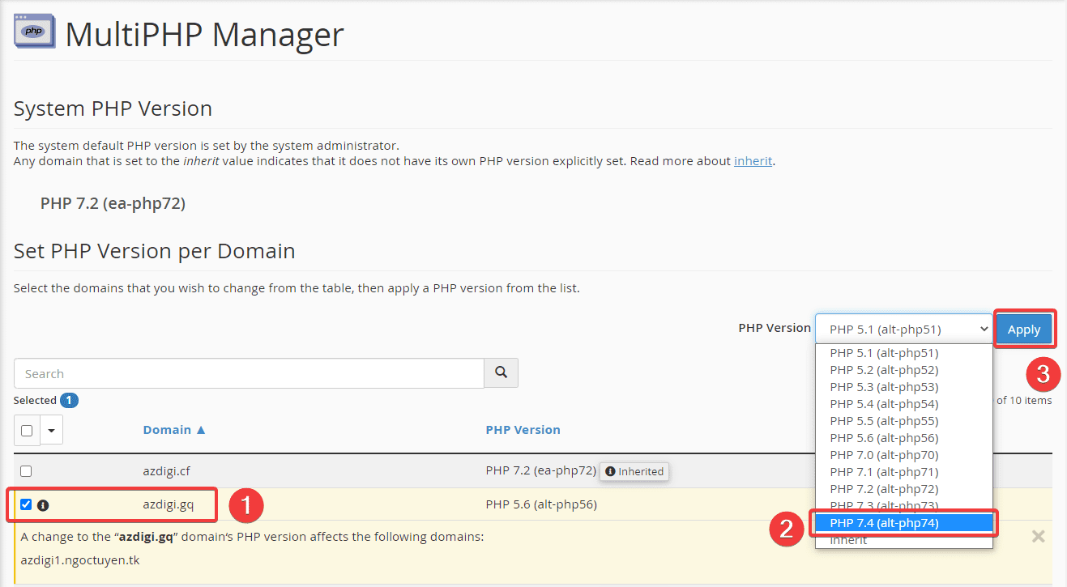Click the Domain column sort arrow
1067x587 pixels.
[x=201, y=430]
